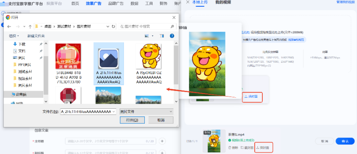Select the blue mountain icon image file
Viewport: 357px width, 154px height.
(x=109, y=63)
